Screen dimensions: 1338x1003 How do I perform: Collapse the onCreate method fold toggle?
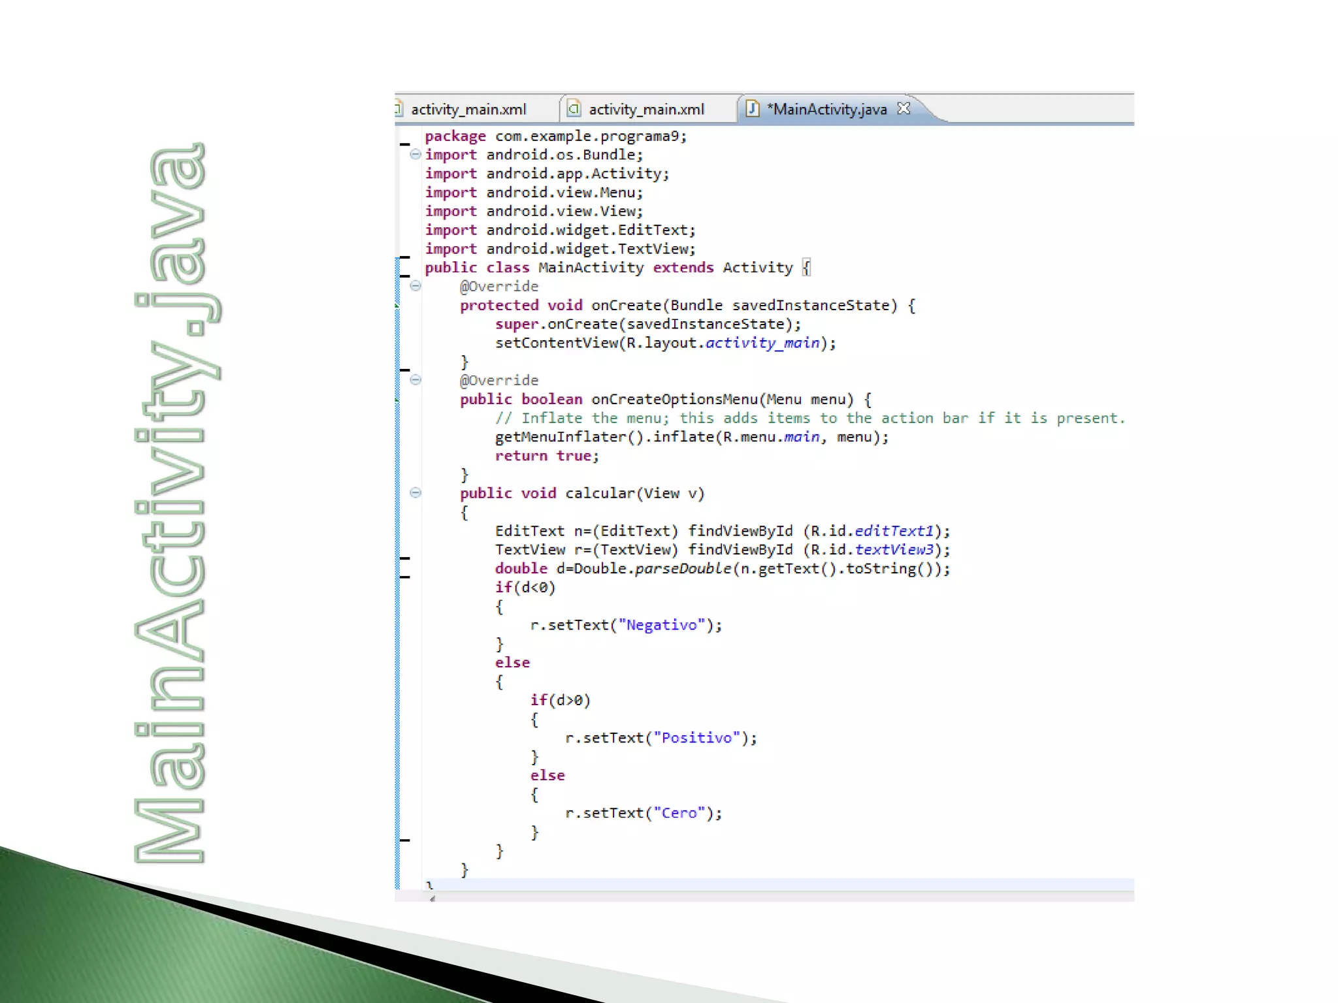coord(415,286)
